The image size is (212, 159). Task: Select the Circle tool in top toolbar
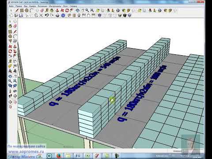click(26, 11)
